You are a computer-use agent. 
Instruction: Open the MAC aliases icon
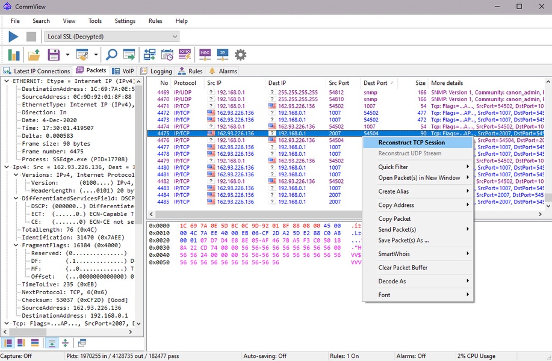(x=205, y=55)
